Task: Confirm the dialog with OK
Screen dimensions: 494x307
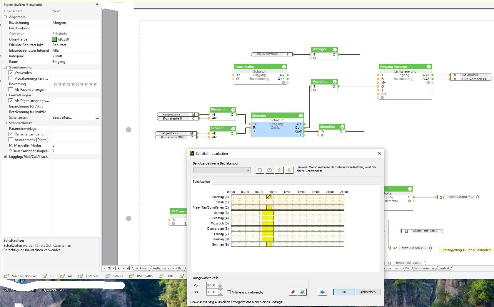Action: (x=344, y=292)
